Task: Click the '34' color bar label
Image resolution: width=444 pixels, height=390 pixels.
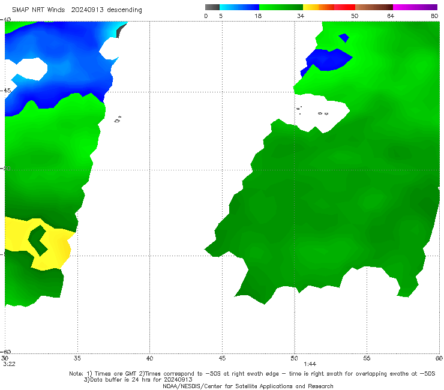Action: click(301, 16)
